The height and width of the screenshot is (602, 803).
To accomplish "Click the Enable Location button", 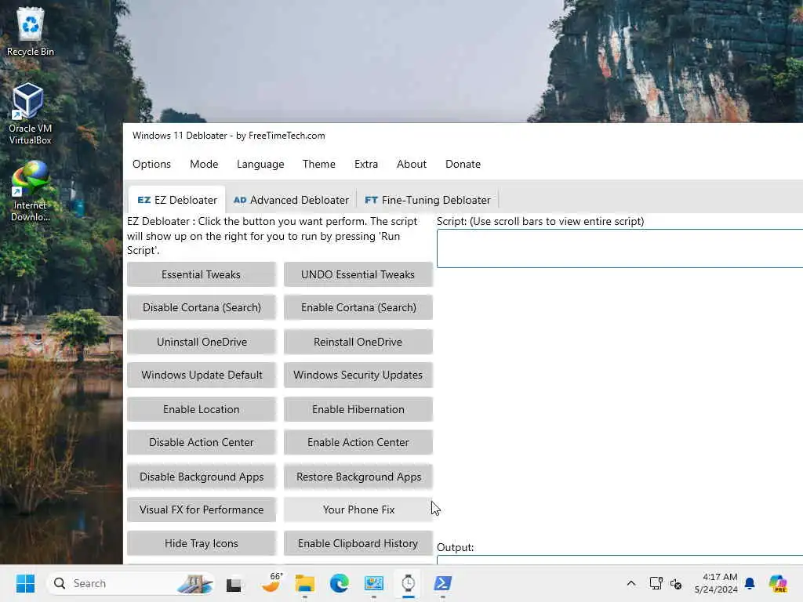I will click(202, 409).
